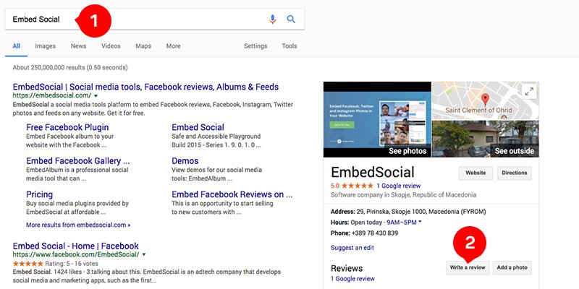Open search Tools

289,46
